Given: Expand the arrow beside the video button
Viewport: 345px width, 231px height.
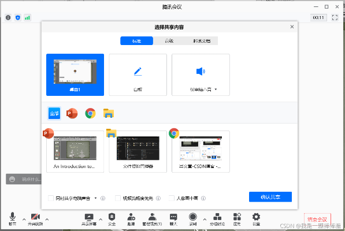Looking at the screenshot, I should (x=47, y=219).
